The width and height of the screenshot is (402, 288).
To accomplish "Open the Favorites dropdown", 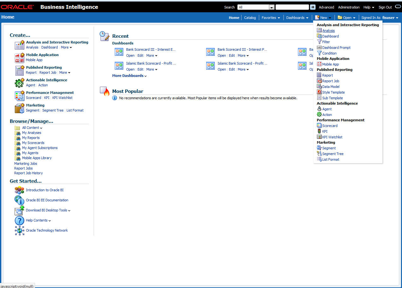I will pos(271,18).
